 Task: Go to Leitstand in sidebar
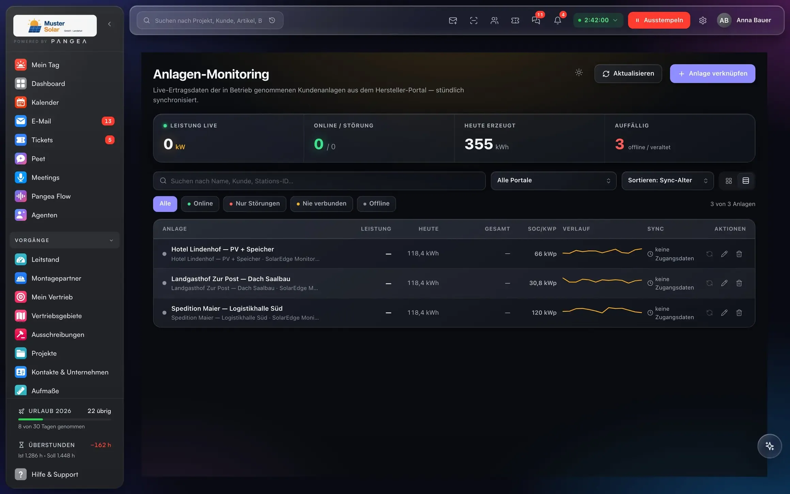click(65, 260)
